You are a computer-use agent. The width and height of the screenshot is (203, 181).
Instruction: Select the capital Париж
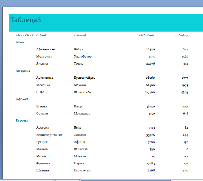point(79,163)
